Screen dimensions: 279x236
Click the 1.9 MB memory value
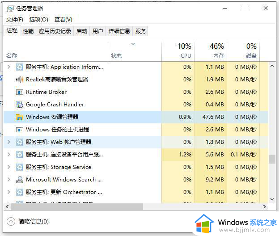(x=215, y=80)
